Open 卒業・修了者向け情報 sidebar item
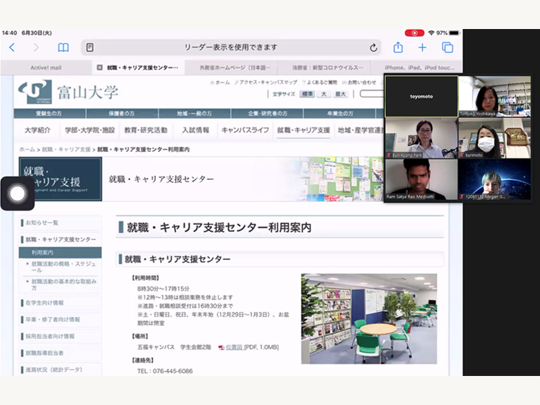Image resolution: width=540 pixels, height=405 pixels. click(x=61, y=319)
